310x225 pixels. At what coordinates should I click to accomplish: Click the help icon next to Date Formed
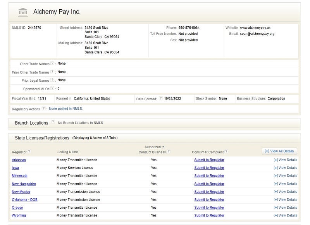pos(161,98)
